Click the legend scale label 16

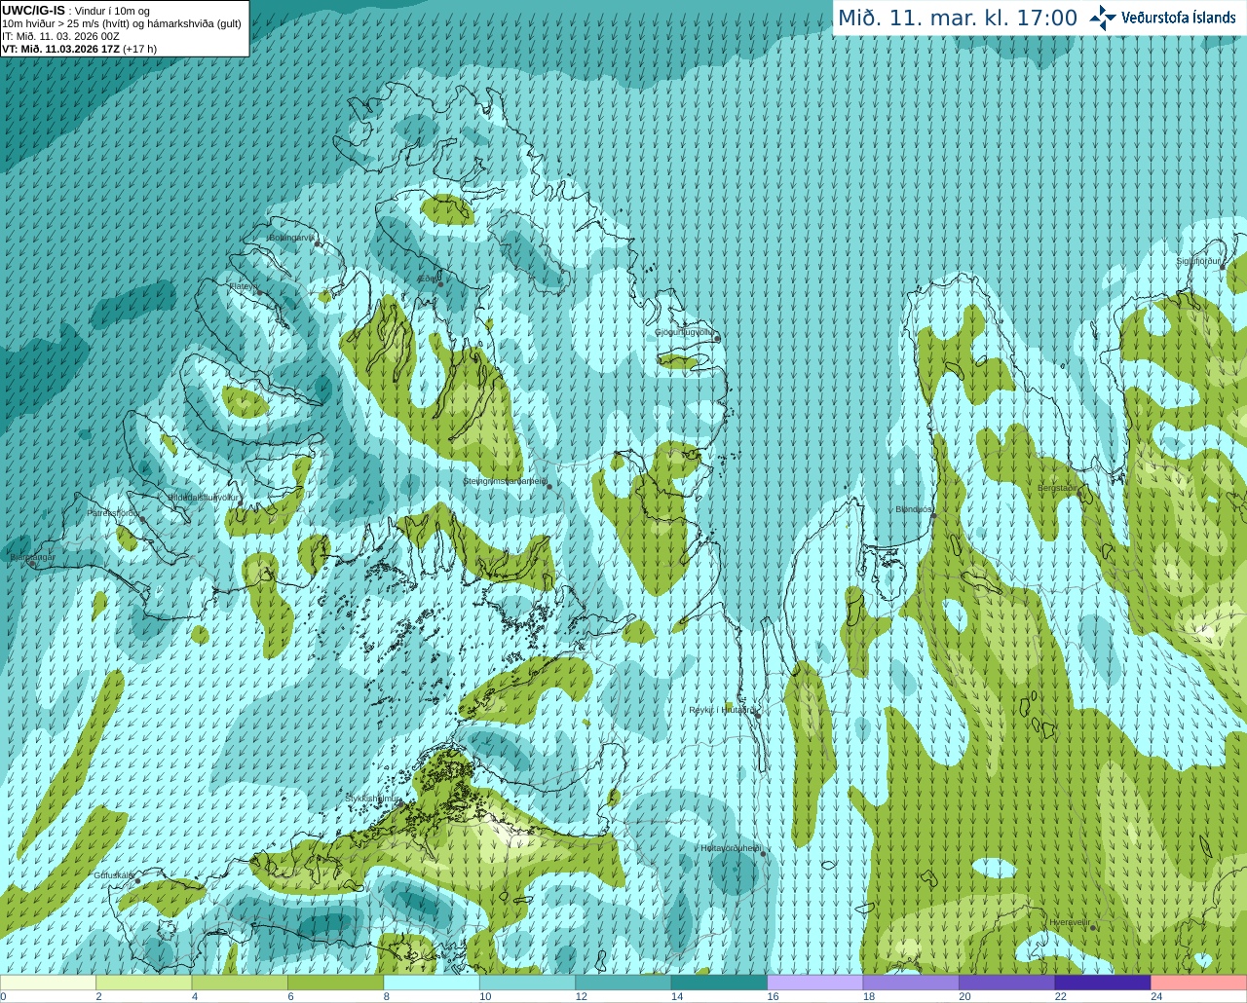click(x=774, y=996)
